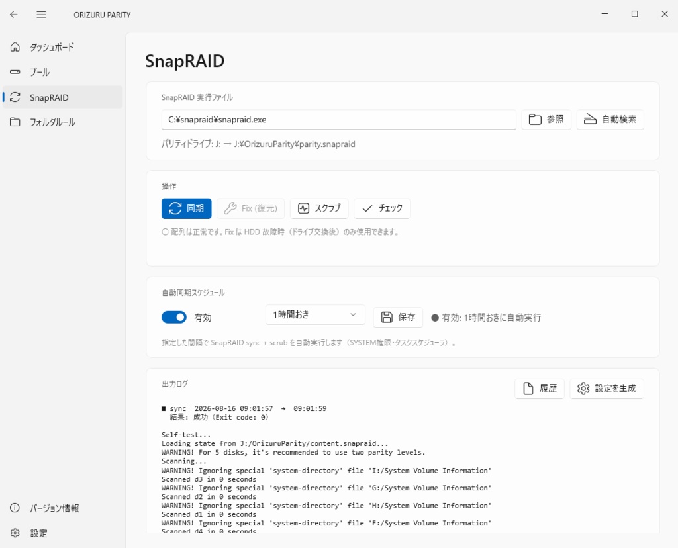Click the document icon on 履歴
The width and height of the screenshot is (678, 548).
[x=528, y=388]
